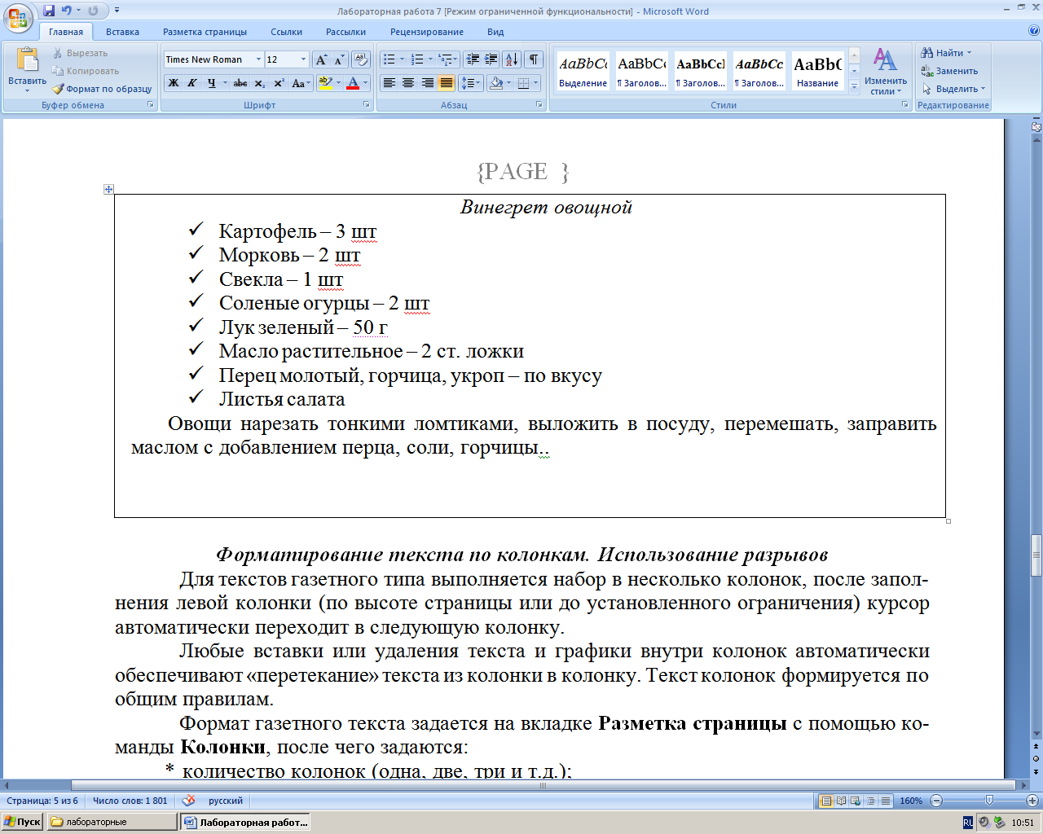Justify the paragraph text
Viewport: 1043px width, 834px height.
pos(446,83)
